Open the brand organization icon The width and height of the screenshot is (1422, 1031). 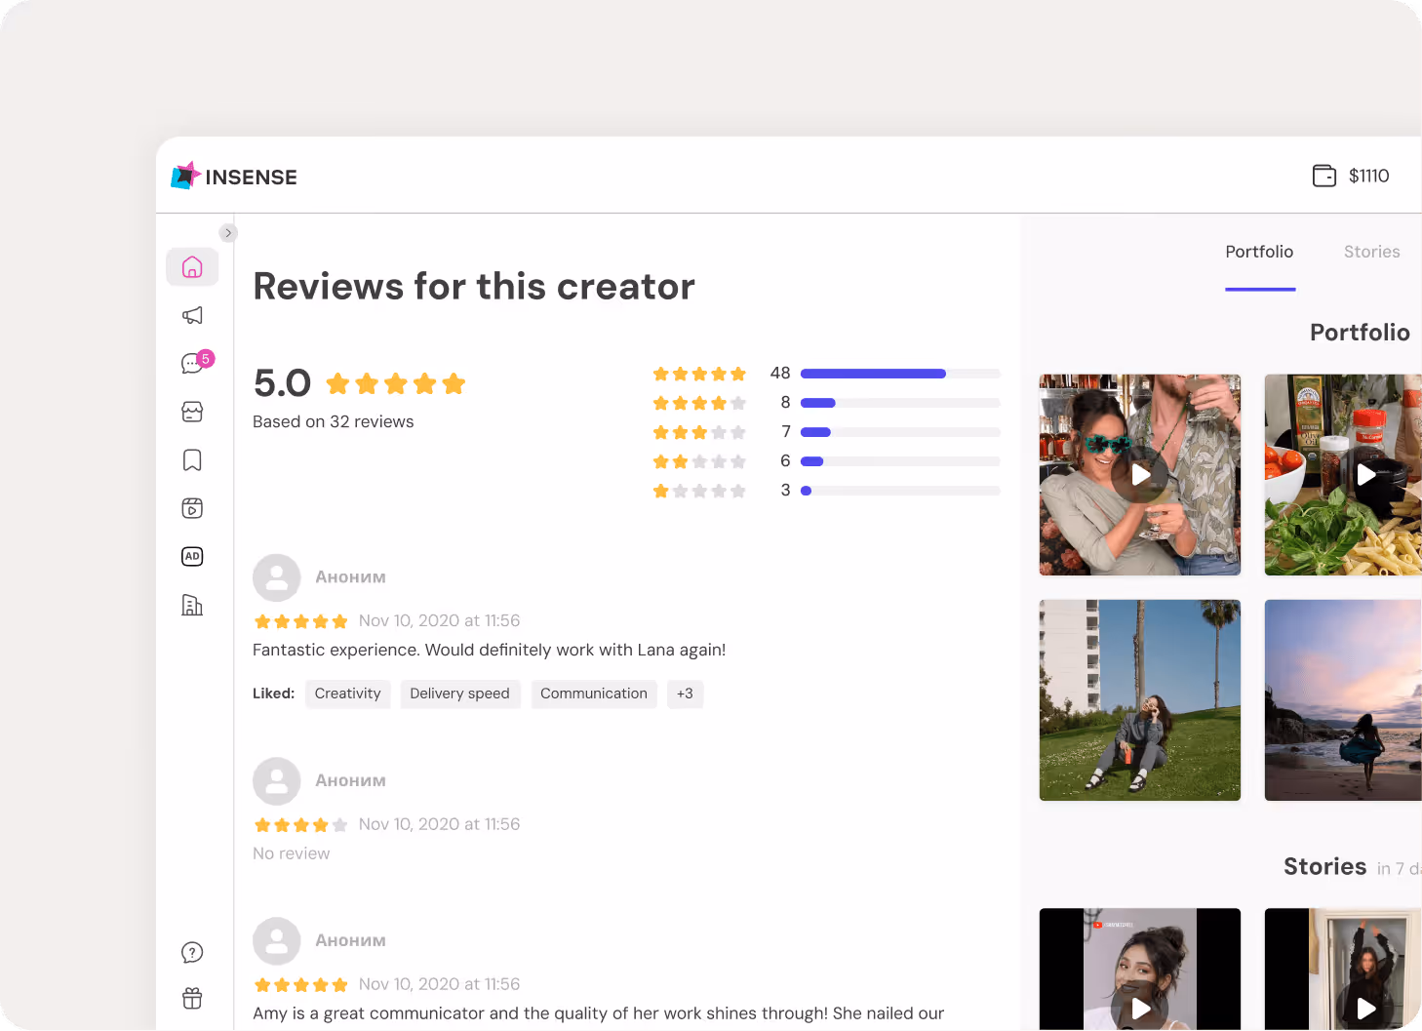[192, 605]
